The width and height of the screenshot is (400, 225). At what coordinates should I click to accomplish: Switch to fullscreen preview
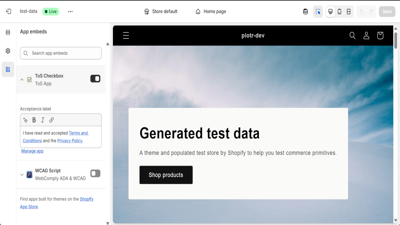[x=348, y=11]
